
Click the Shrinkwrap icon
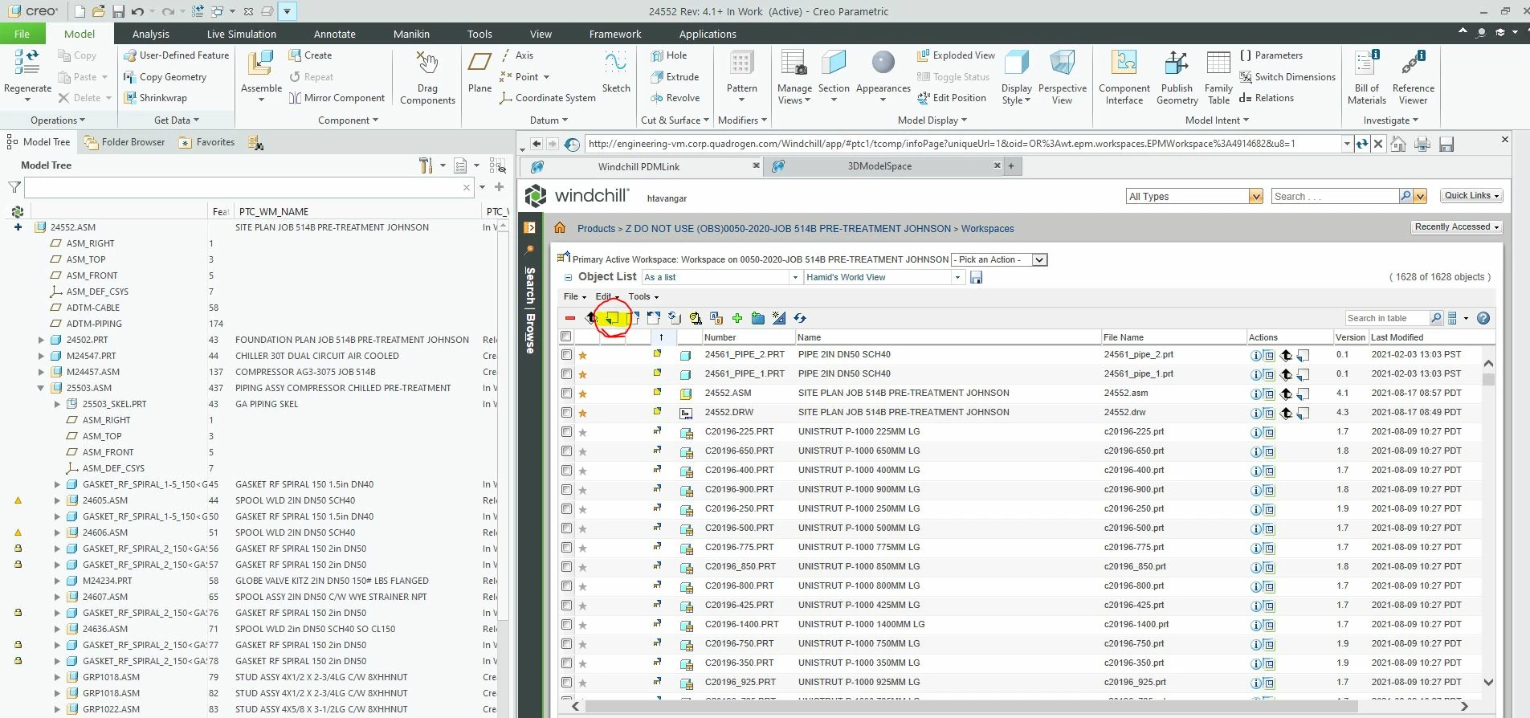[130, 98]
